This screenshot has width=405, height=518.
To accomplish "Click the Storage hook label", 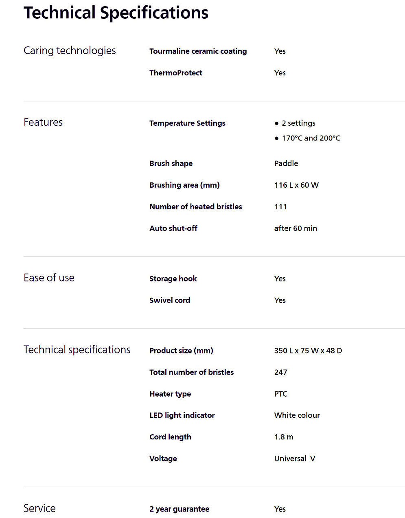I will click(173, 279).
